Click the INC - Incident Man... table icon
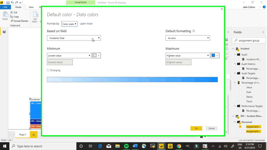The width and height of the screenshot is (267, 150). [x=237, y=116]
